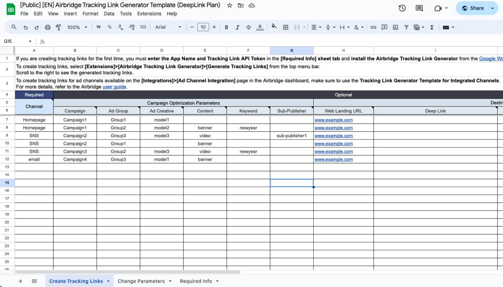This screenshot has width=503, height=287.
Task: Open version history clock icon
Action: click(402, 8)
